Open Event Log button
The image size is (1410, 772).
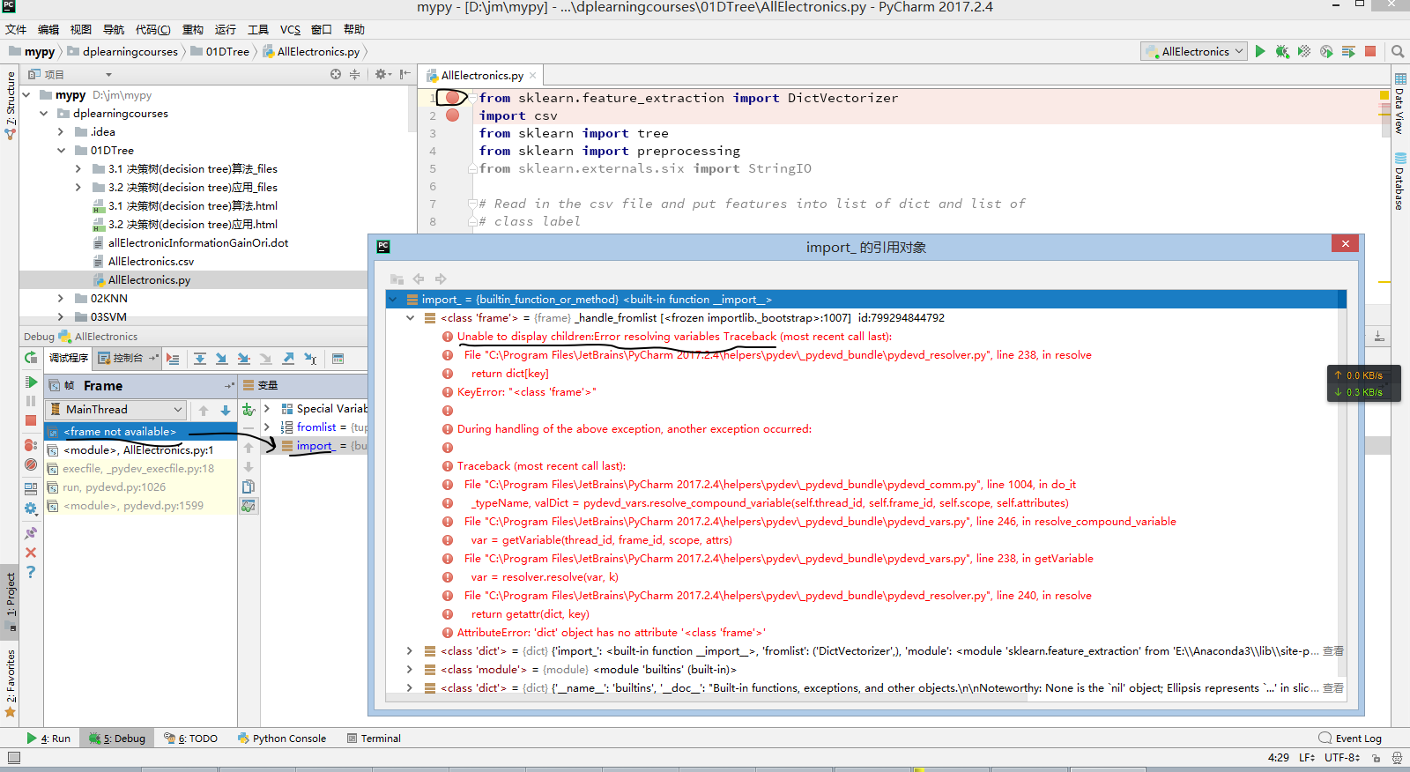pyautogui.click(x=1350, y=739)
